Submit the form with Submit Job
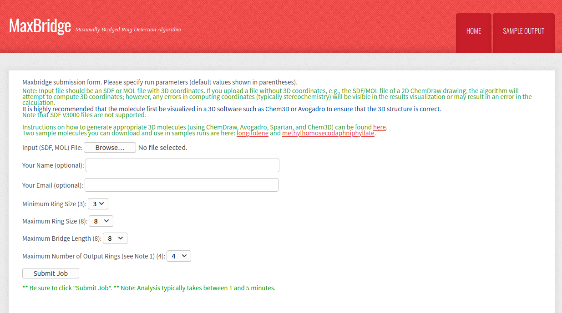 point(51,273)
